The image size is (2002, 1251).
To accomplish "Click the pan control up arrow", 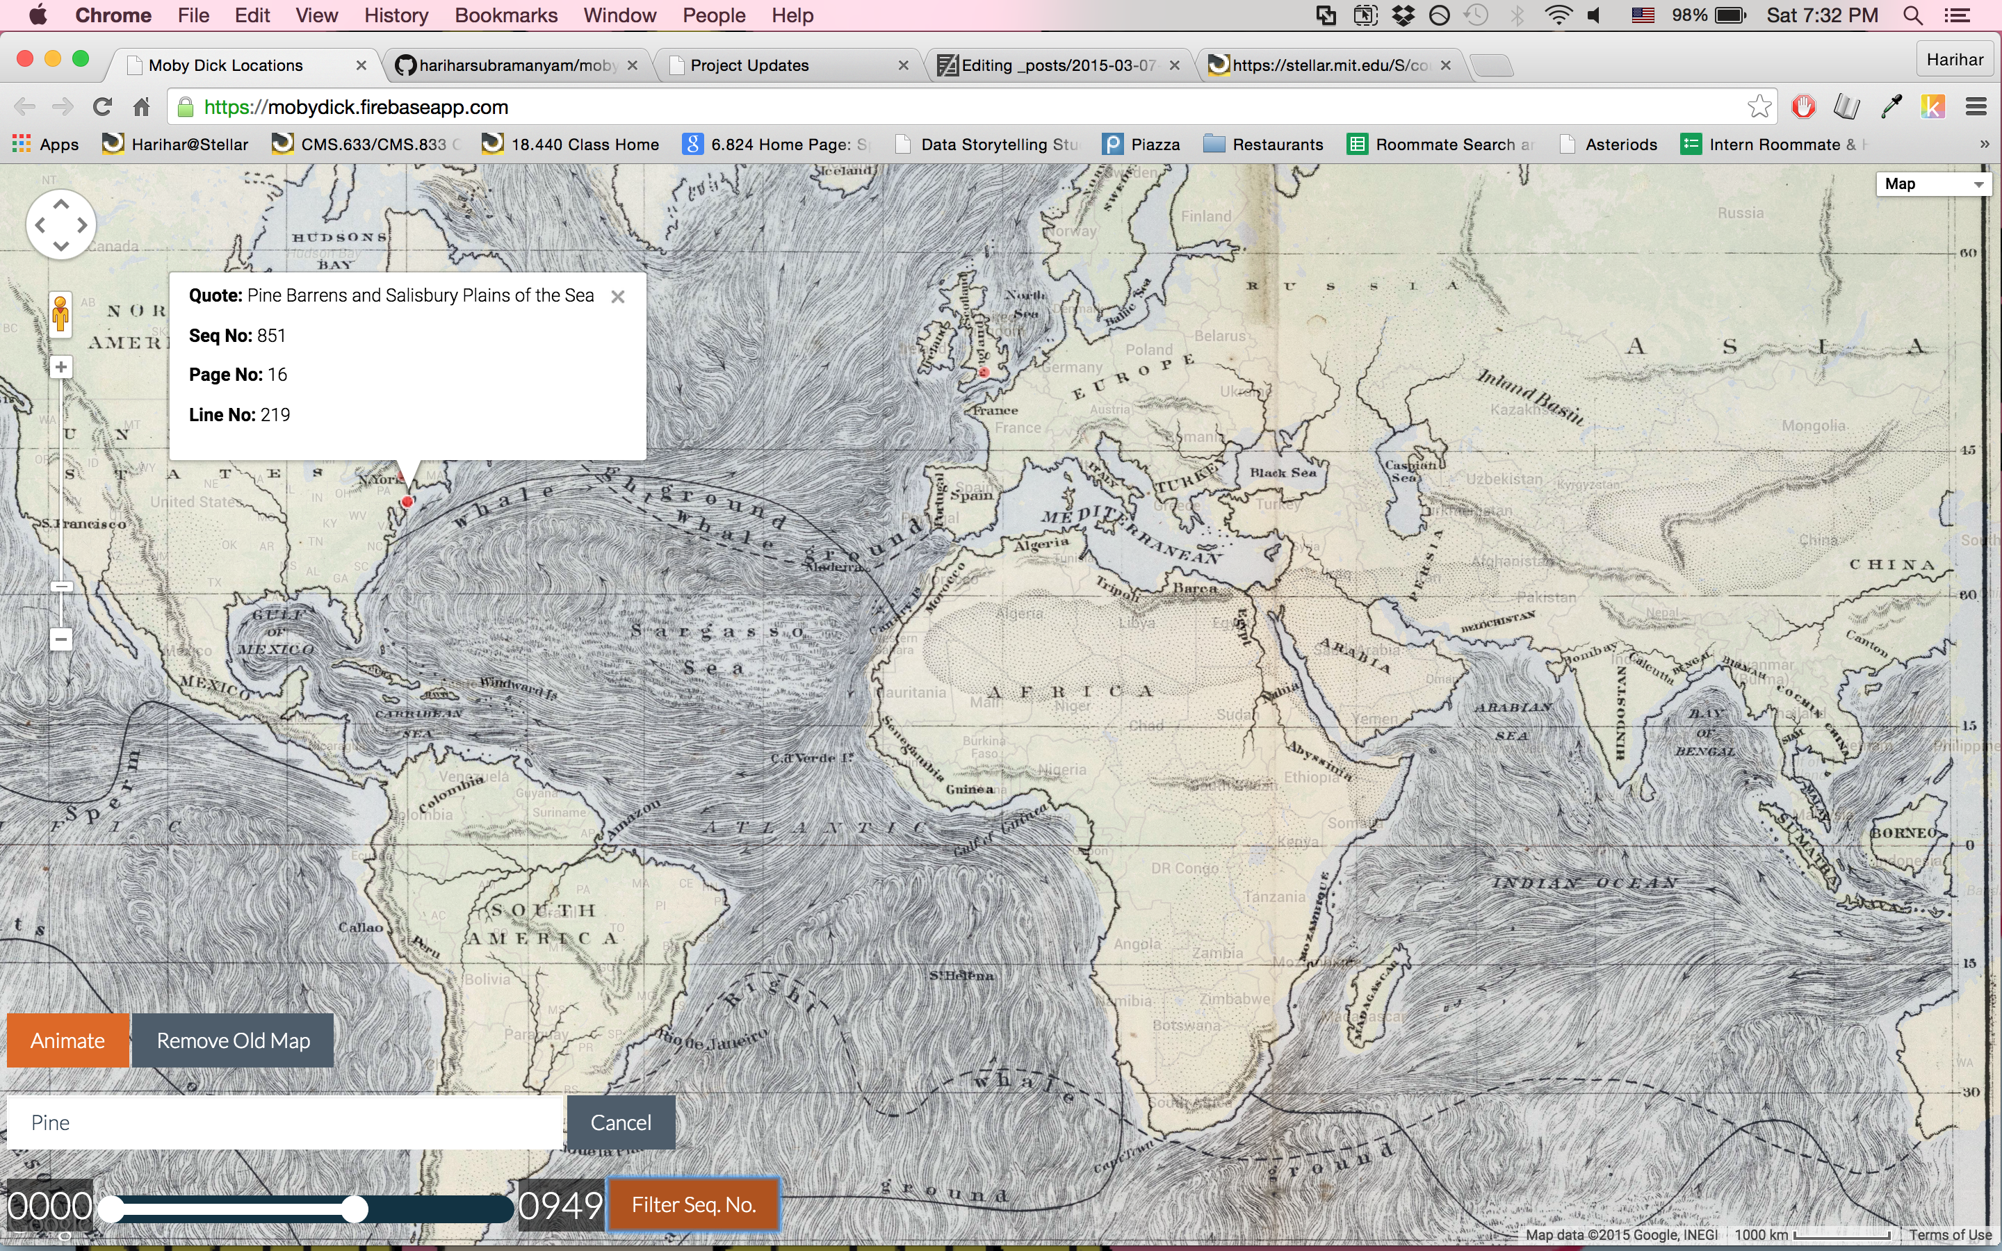I will coord(60,204).
